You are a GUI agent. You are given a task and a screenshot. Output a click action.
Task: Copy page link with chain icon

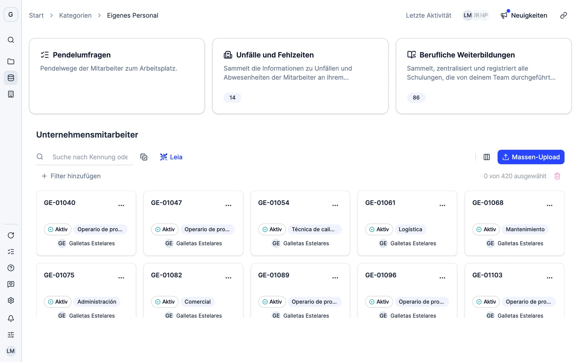point(563,15)
